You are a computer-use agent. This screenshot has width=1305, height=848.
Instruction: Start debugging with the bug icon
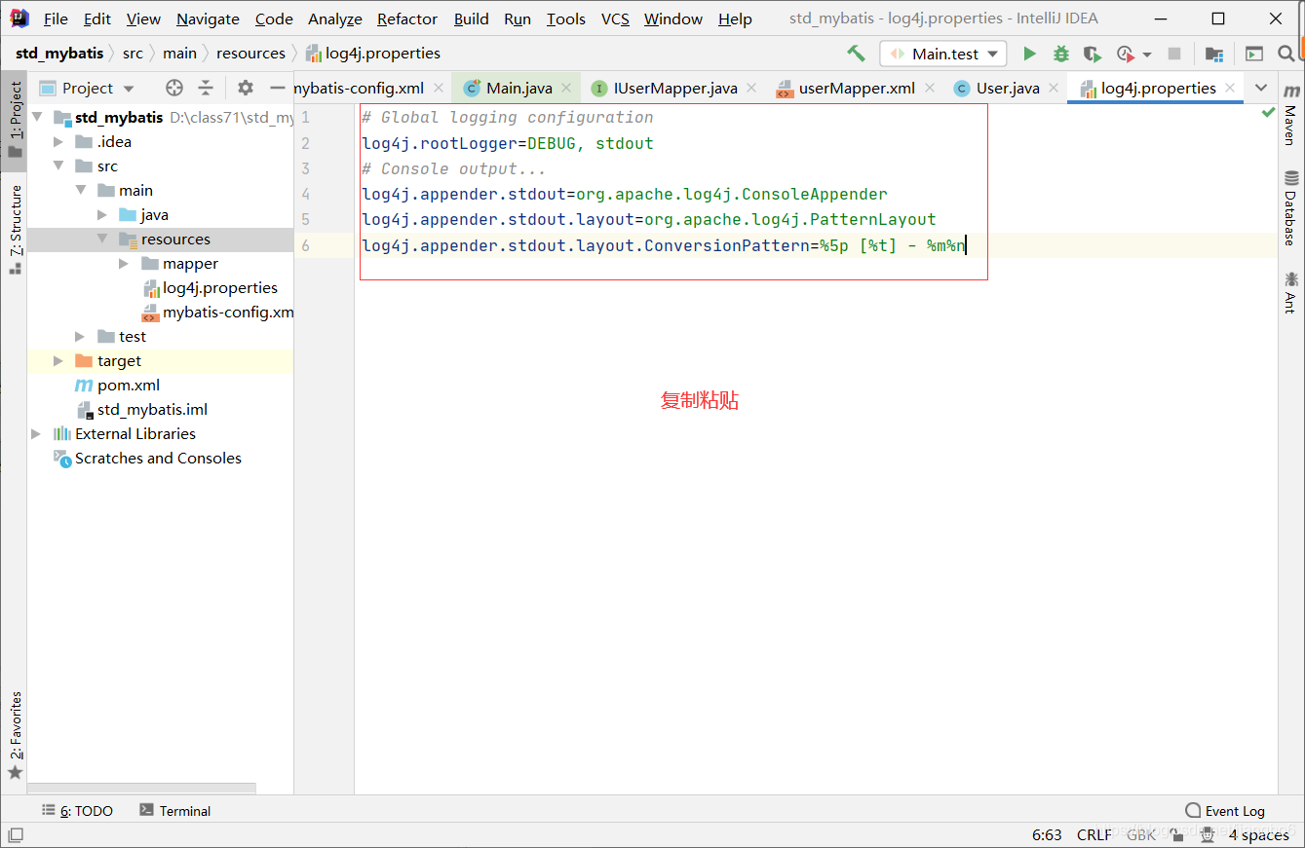pos(1061,54)
